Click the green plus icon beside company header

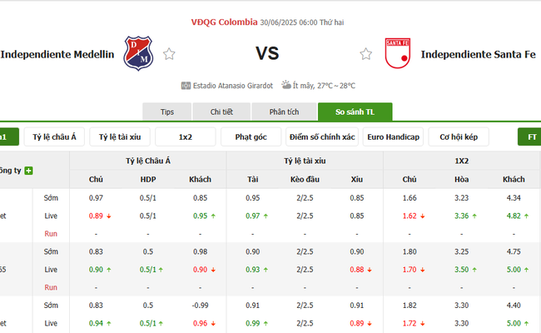29,170
